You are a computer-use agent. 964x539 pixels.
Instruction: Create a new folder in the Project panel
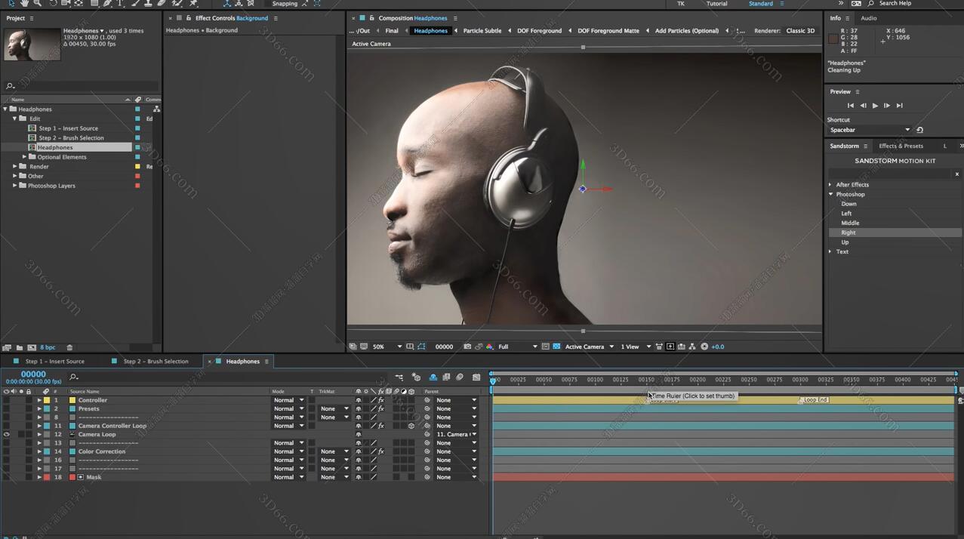point(20,347)
